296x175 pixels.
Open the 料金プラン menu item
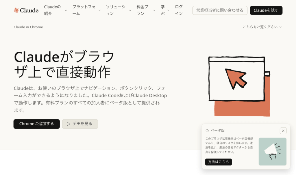[143, 10]
